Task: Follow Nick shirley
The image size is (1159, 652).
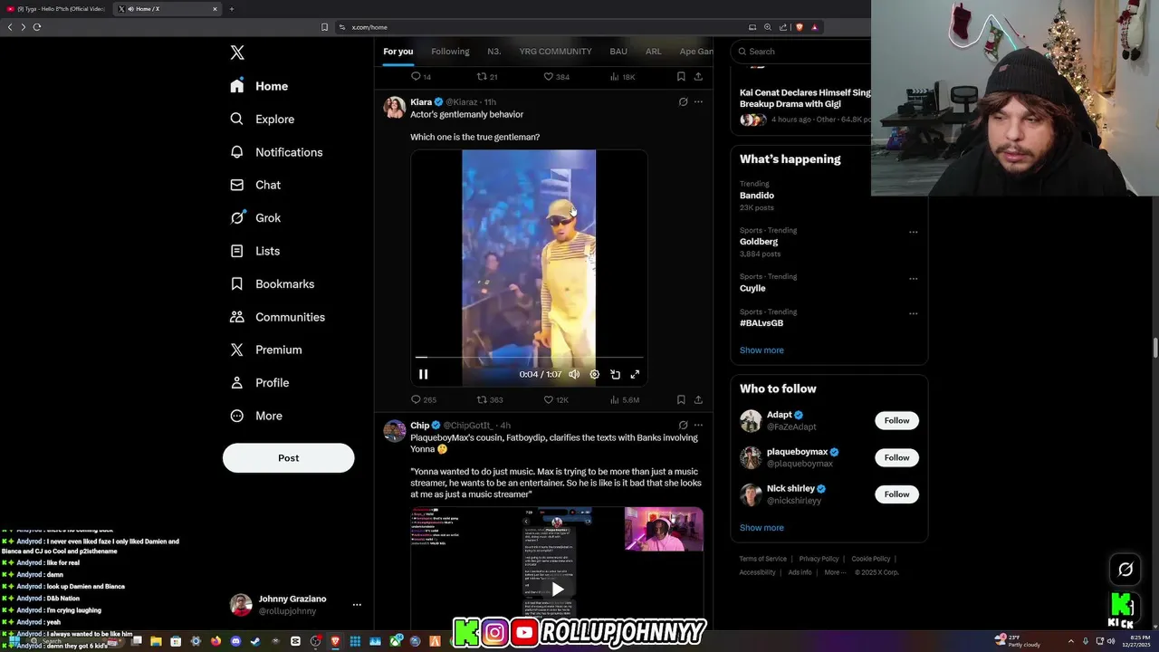Action: 896,494
